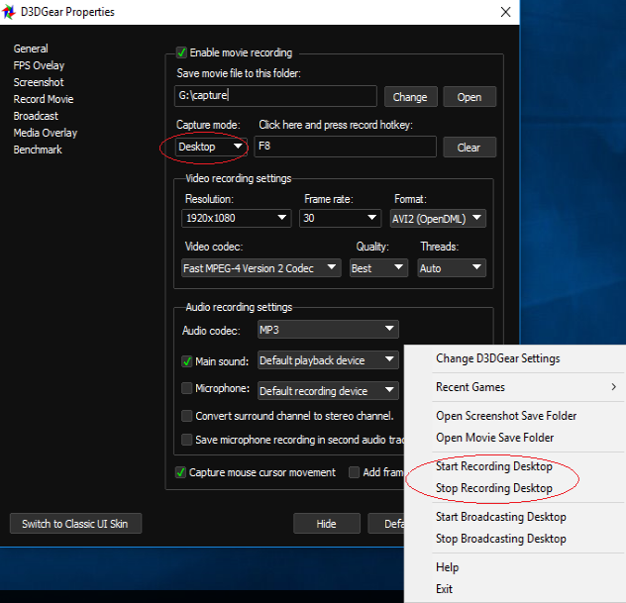This screenshot has width=626, height=603.
Task: Open the Frame rate dropdown
Action: 340,218
